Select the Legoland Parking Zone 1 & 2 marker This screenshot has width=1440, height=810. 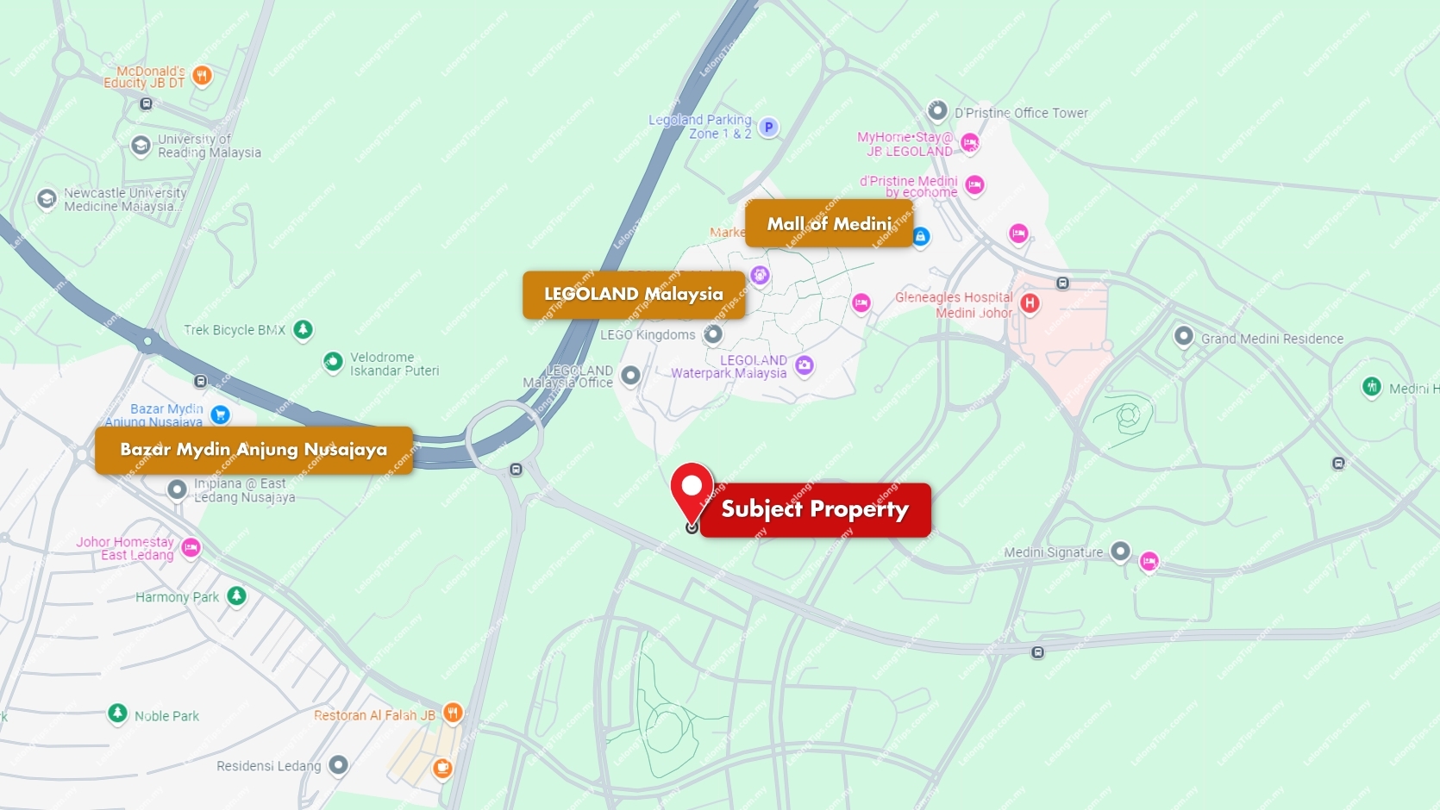768,128
